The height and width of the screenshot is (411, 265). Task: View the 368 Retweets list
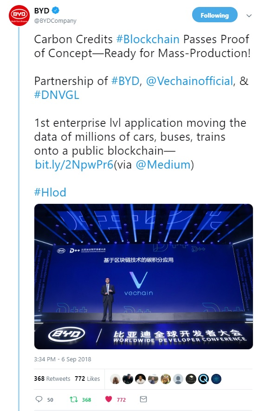[x=52, y=378]
